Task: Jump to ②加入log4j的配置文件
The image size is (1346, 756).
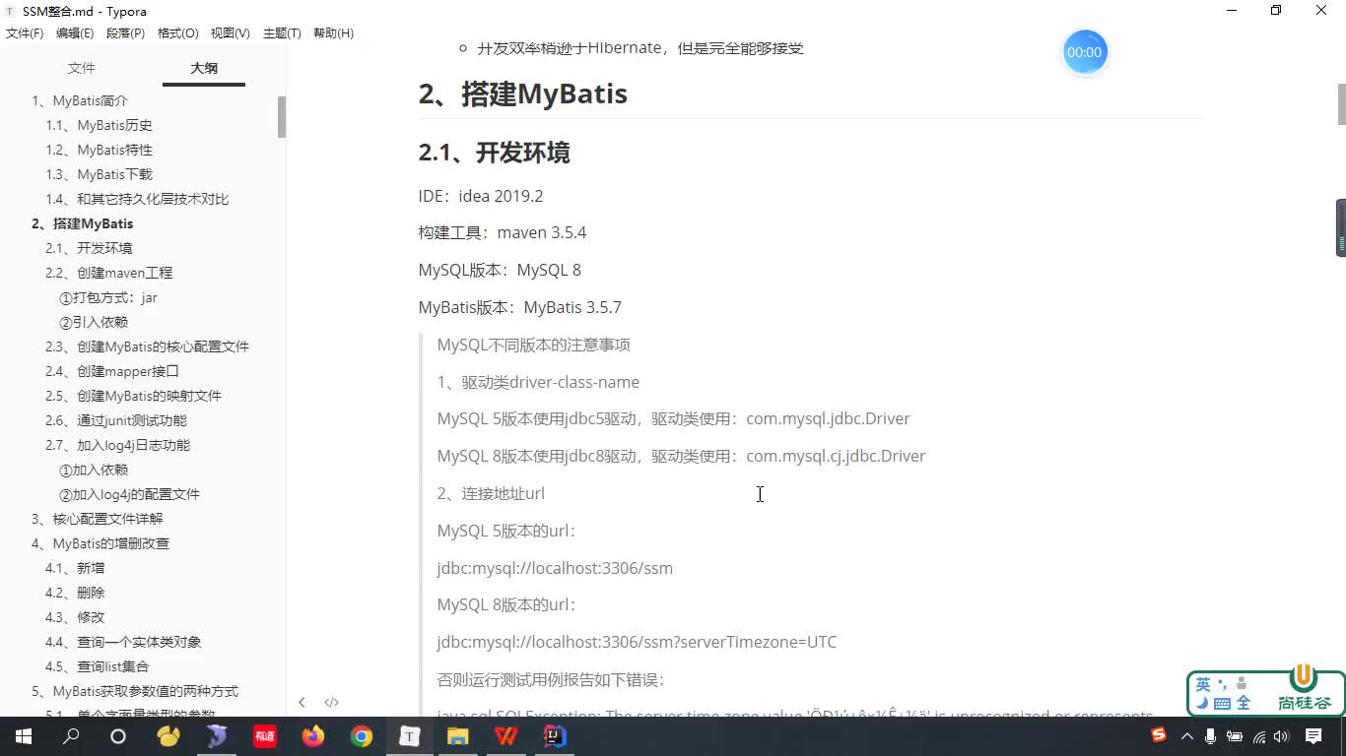Action: point(129,494)
